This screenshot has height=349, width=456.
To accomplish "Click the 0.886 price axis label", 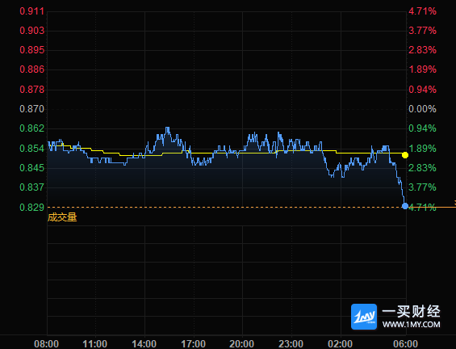I will pos(31,69).
